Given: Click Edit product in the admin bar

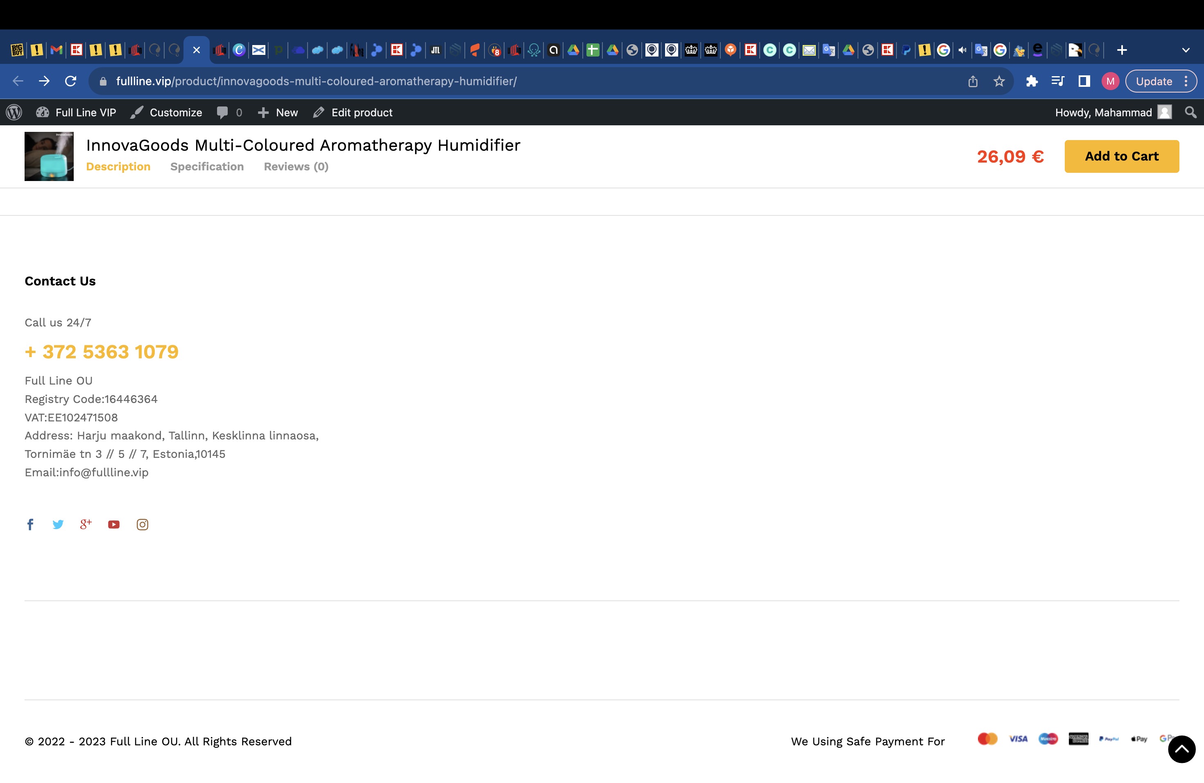Looking at the screenshot, I should pos(353,112).
